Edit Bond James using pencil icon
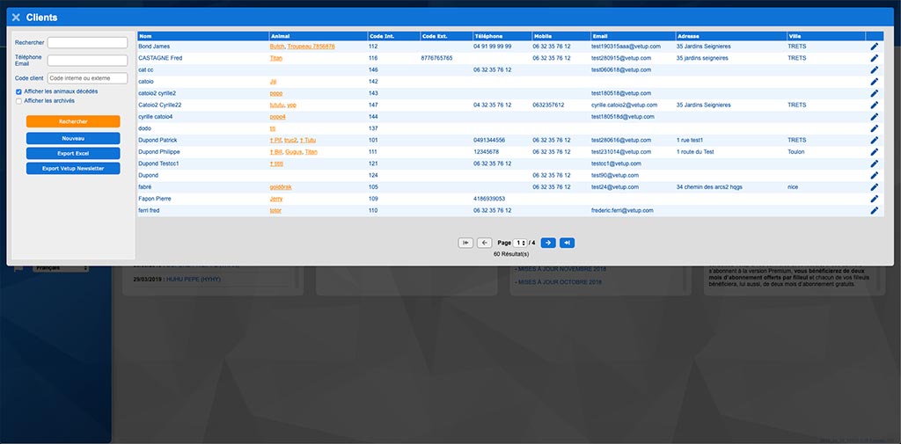Screen dimensions: 901x444 click(x=874, y=46)
